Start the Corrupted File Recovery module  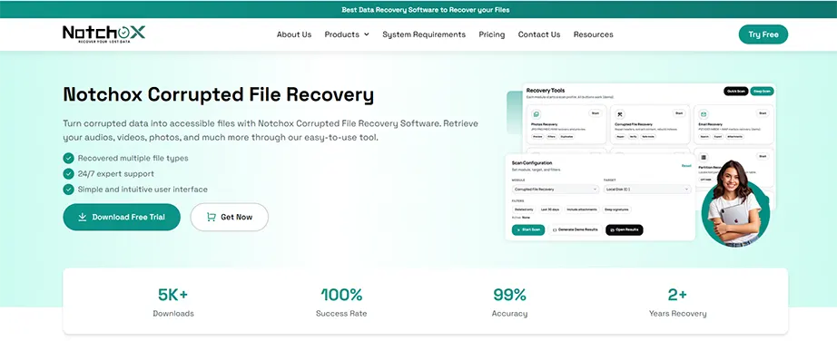pos(679,113)
